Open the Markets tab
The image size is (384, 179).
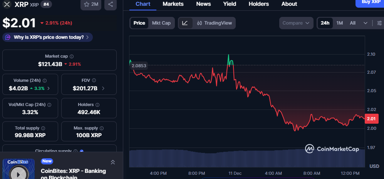[x=173, y=4]
